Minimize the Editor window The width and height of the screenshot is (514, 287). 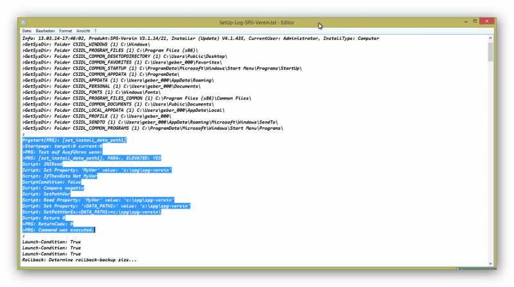466,21
